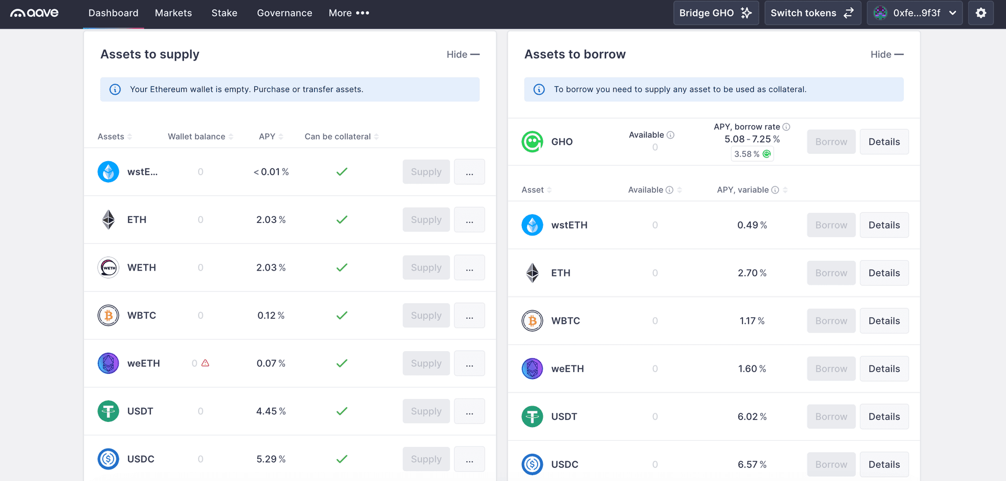The width and height of the screenshot is (1006, 481).
Task: Click the WBTC coin icon in supply list
Action: (108, 315)
